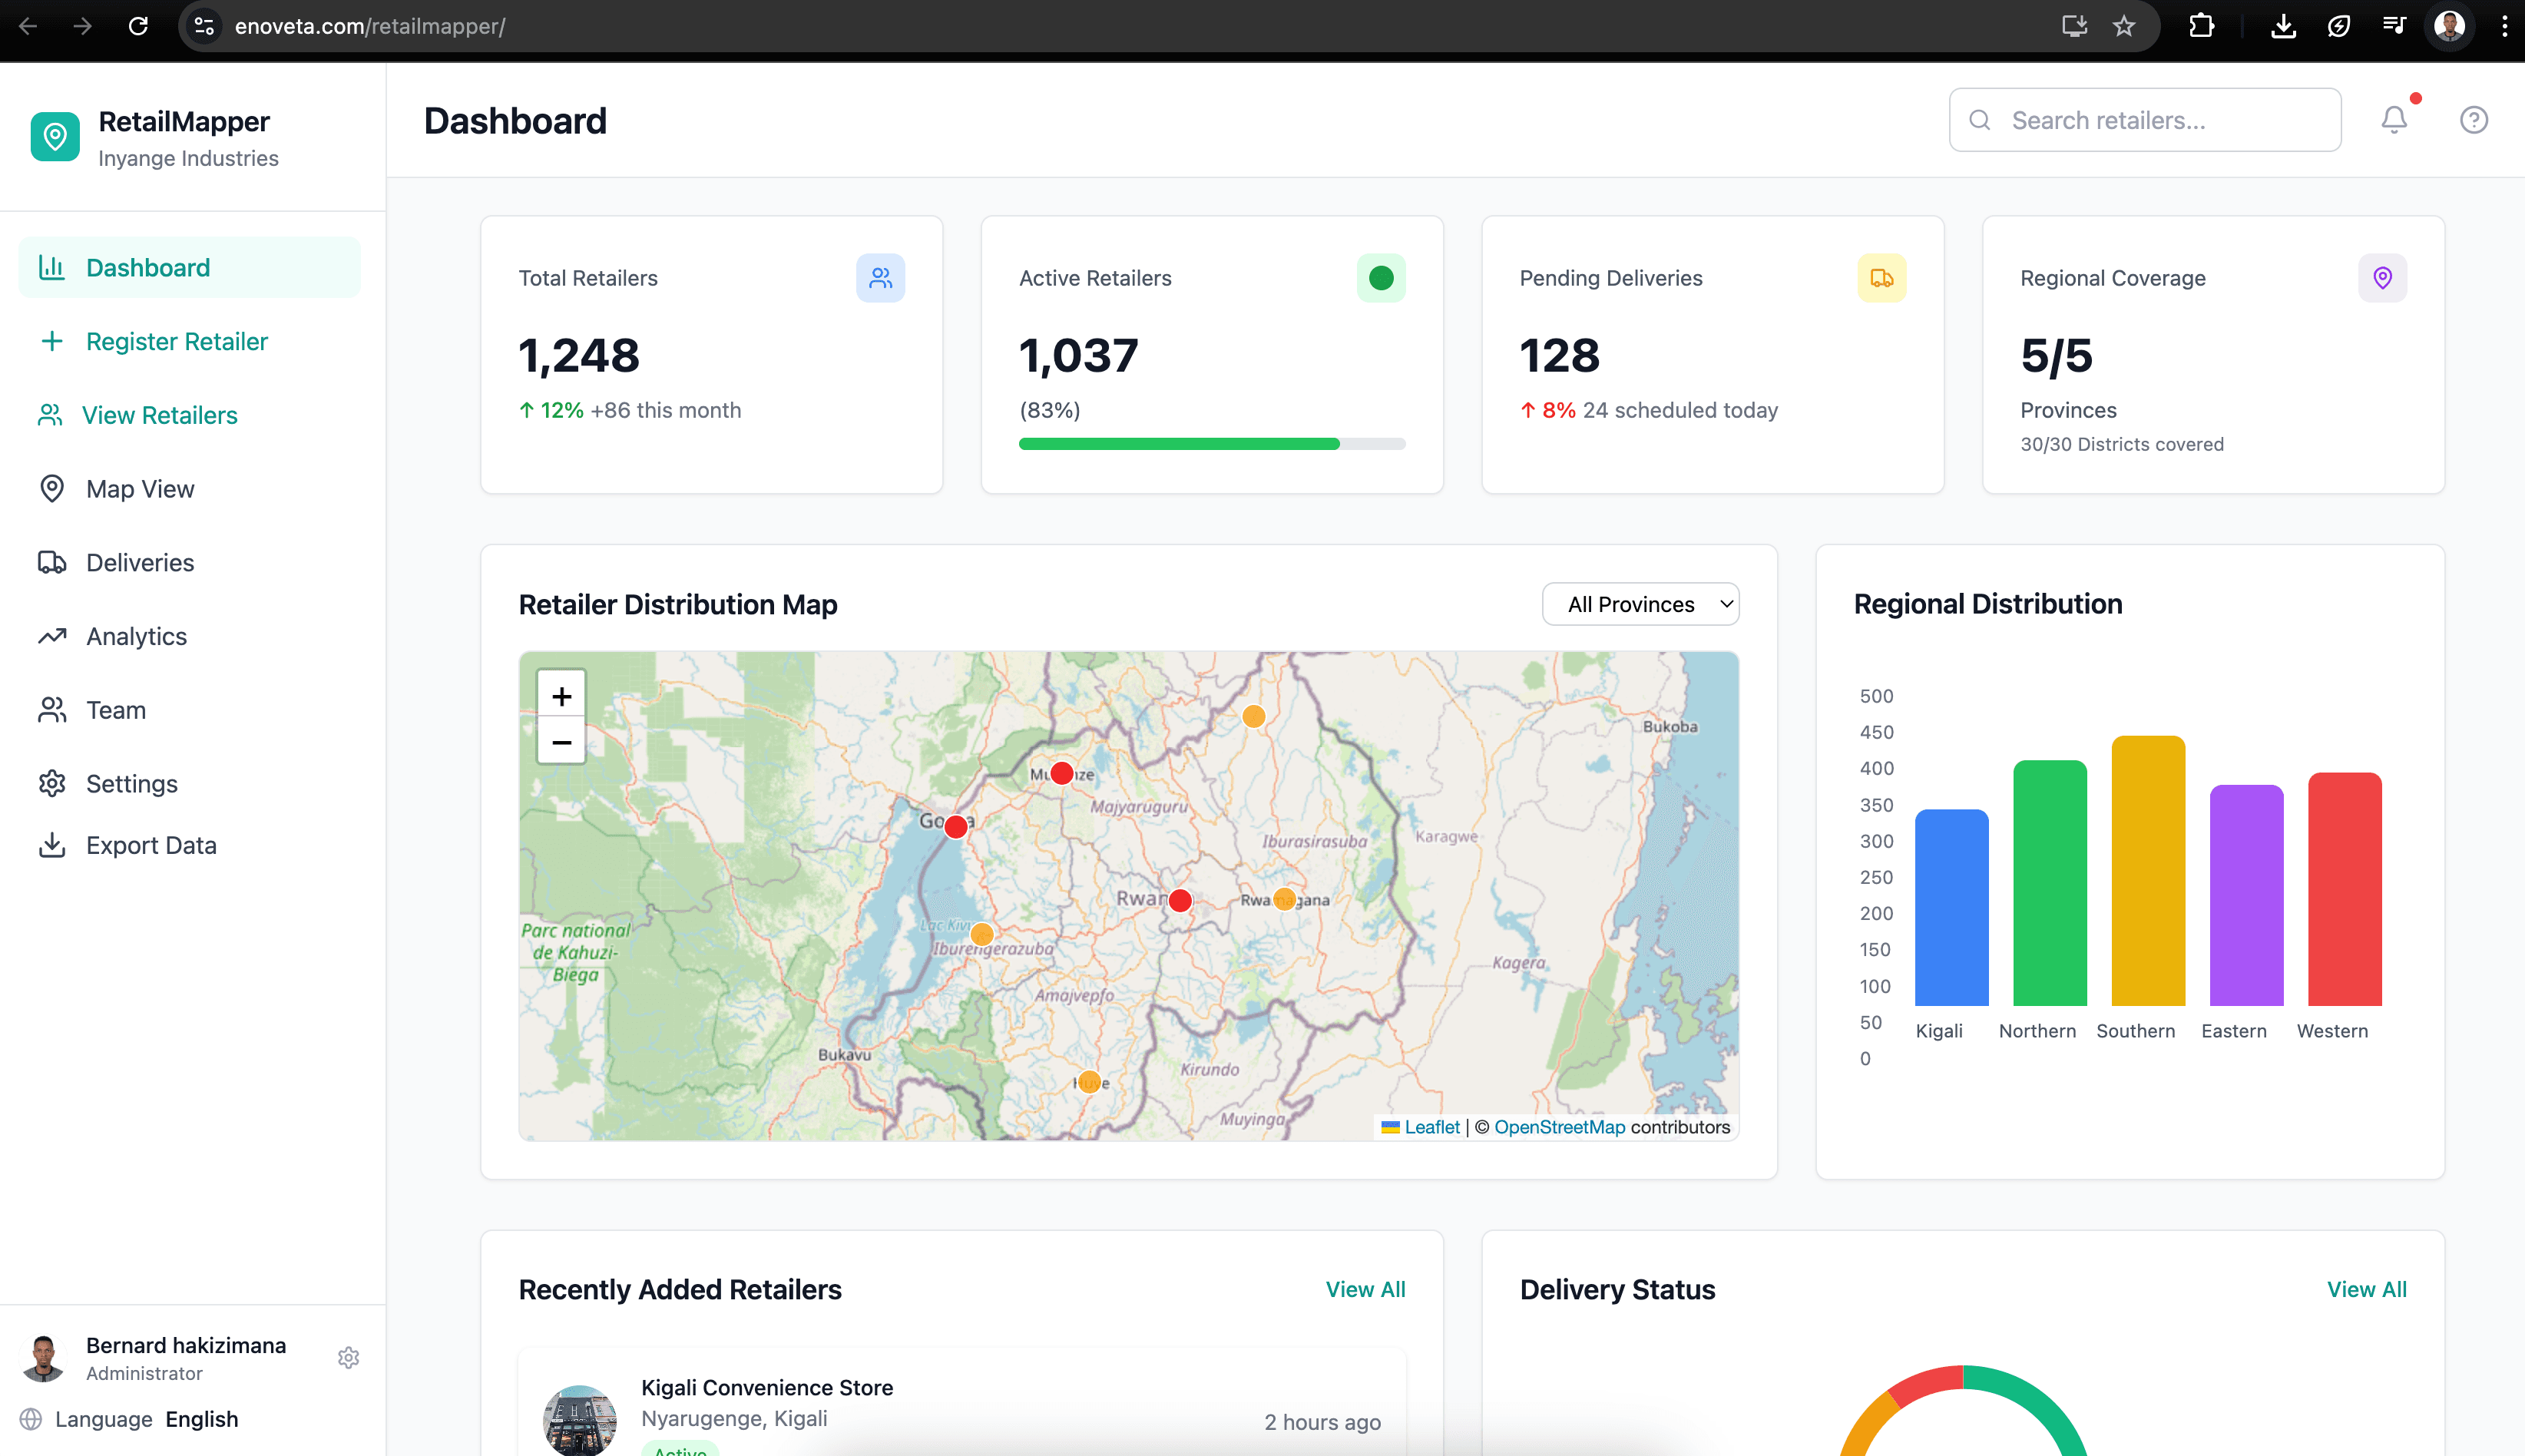2525x1456 pixels.
Task: Bookmark this page with the star
Action: click(x=2124, y=26)
